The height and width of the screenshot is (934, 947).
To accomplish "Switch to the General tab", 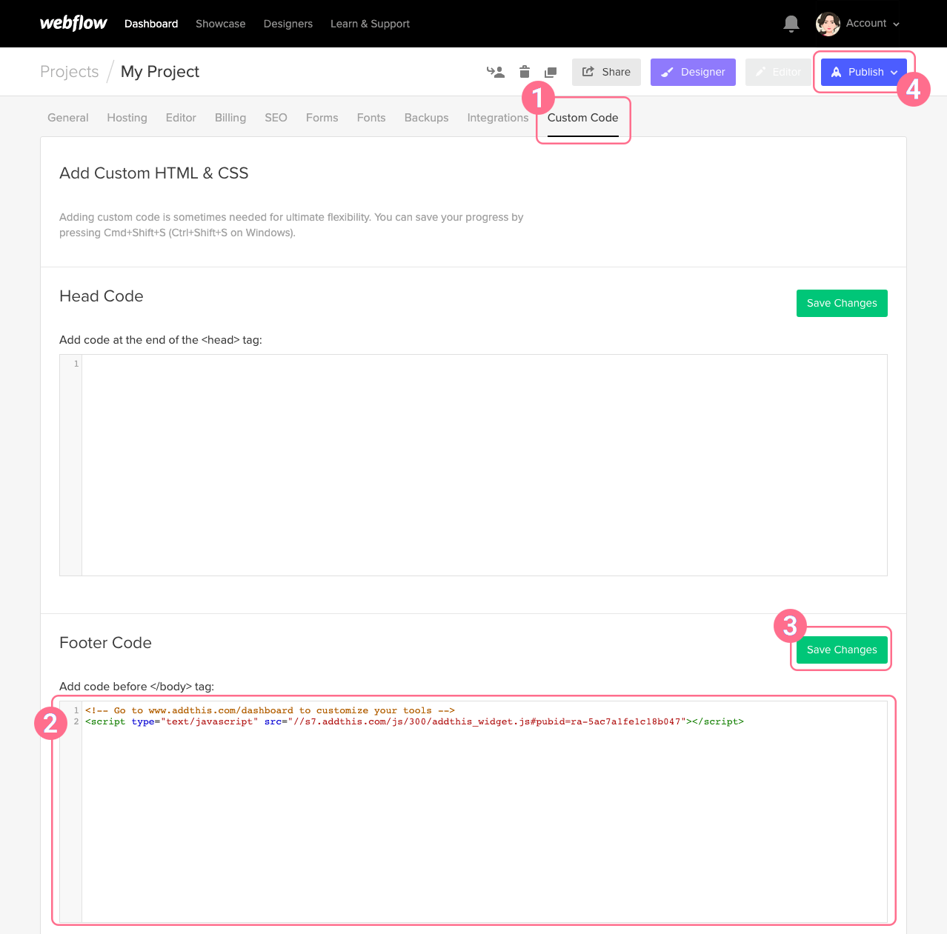I will click(x=68, y=118).
